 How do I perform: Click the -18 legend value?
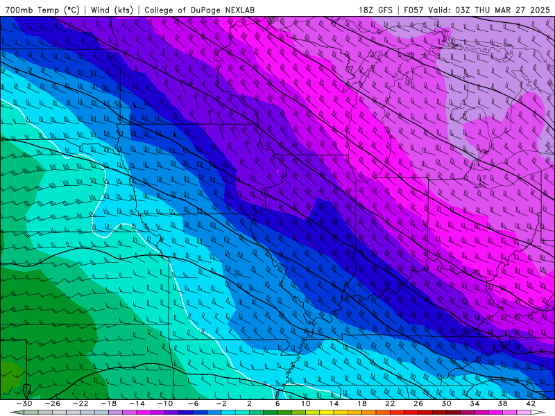[x=109, y=404]
